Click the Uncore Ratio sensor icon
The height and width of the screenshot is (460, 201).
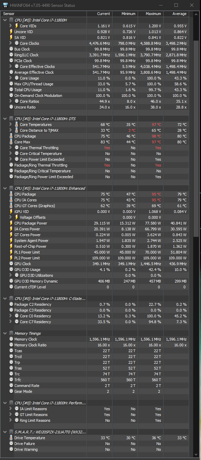[11, 107]
